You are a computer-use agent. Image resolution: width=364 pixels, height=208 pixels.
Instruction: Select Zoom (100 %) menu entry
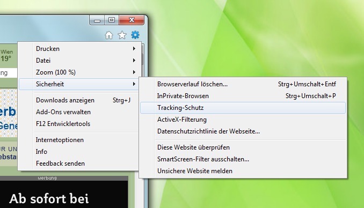[79, 72]
